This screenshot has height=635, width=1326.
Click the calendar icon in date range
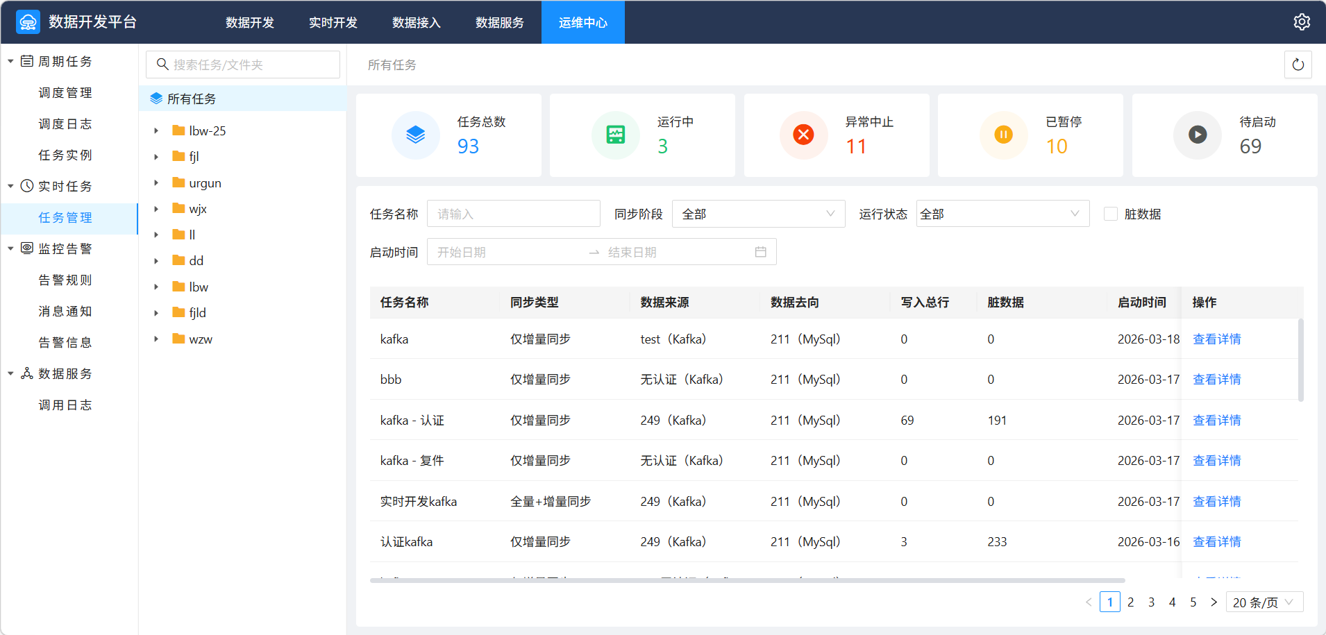click(x=760, y=252)
